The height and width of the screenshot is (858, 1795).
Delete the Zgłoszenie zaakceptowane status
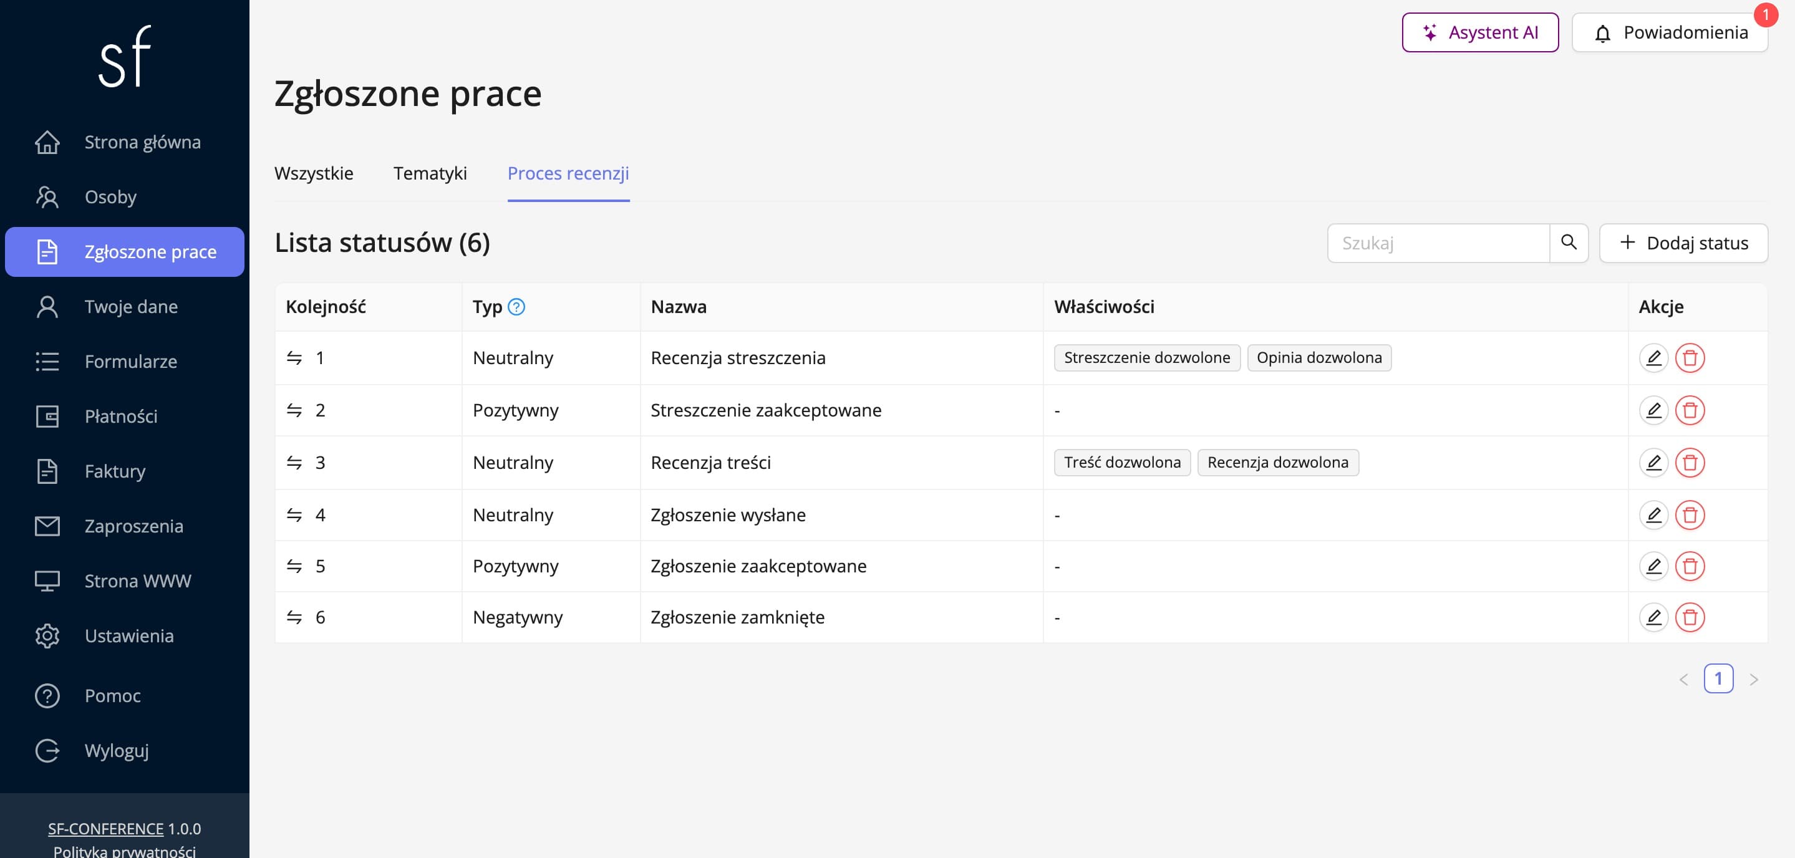(1690, 566)
